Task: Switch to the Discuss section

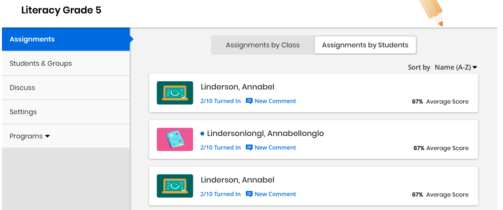Action: tap(22, 88)
